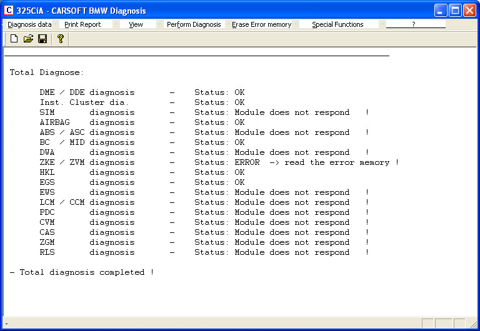Click the AIRBAG diagnosis status line
The width and height of the screenshot is (480, 331).
click(x=142, y=122)
